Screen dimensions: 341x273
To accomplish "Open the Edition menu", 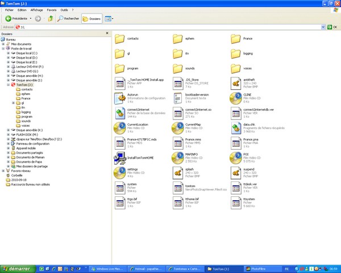I will [x=22, y=10].
